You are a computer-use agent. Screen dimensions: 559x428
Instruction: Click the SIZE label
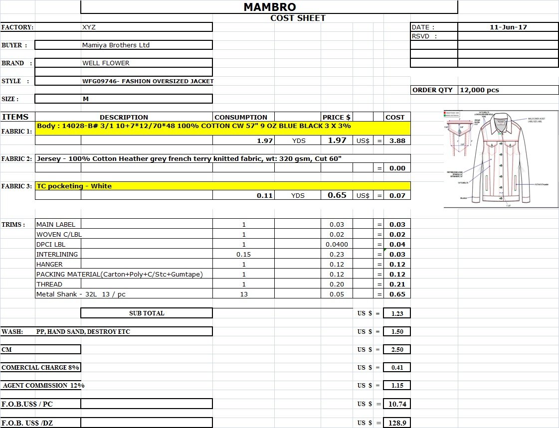(x=10, y=99)
